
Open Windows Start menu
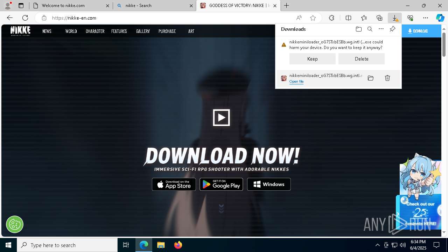8,245
